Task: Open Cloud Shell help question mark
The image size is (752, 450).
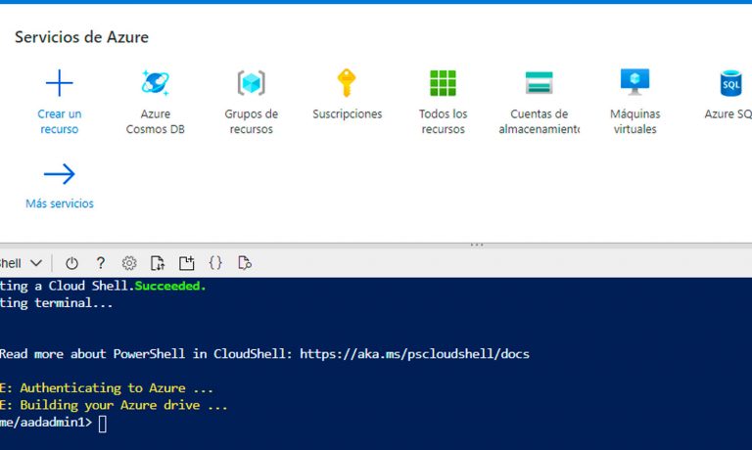Action: [100, 262]
